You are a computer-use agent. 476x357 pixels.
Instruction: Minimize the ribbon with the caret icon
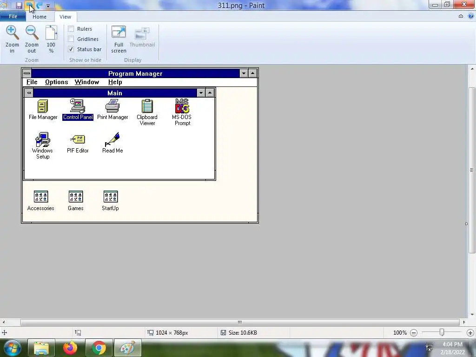click(461, 16)
